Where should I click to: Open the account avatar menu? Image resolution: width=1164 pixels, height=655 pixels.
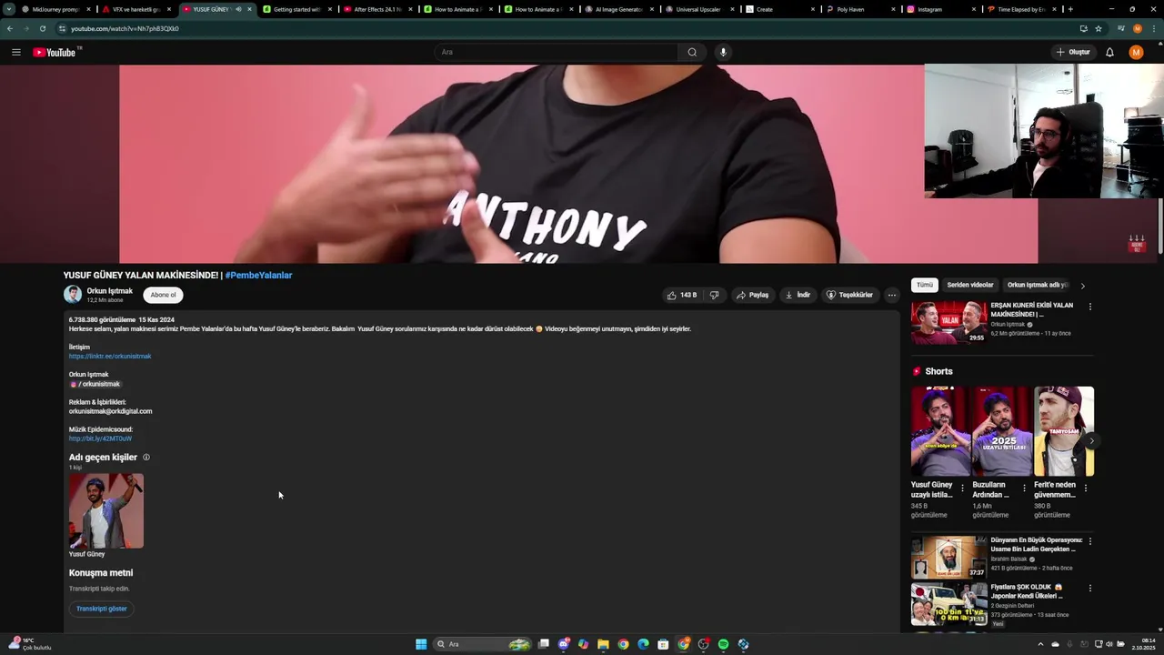(1136, 52)
